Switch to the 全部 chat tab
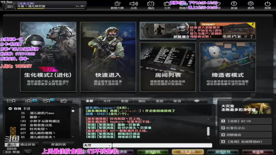 89,101
